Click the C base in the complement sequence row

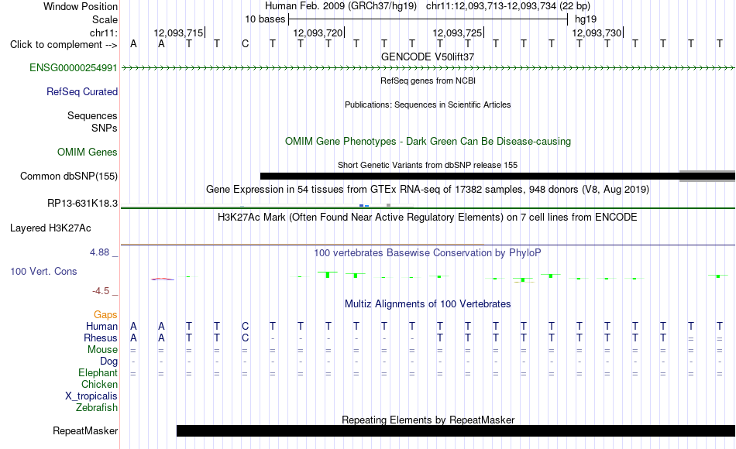click(245, 44)
